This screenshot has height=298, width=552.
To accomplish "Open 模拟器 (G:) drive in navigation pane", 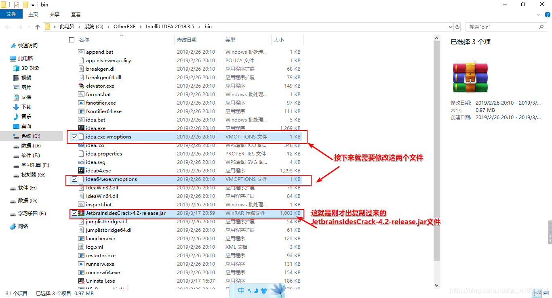I will click(34, 174).
